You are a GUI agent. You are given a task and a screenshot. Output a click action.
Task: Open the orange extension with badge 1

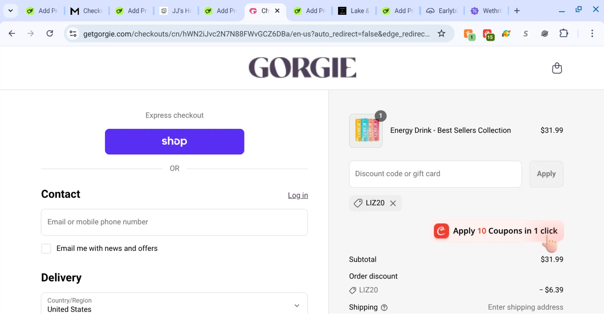click(x=469, y=35)
